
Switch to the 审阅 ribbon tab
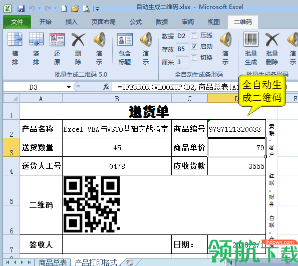point(188,22)
